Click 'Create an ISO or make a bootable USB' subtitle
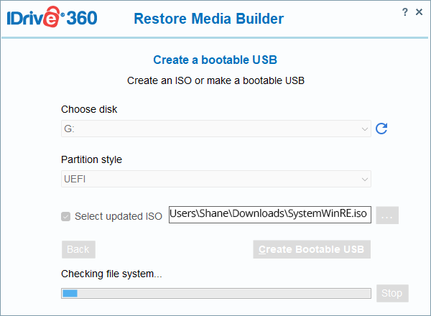This screenshot has width=431, height=316. click(x=215, y=80)
